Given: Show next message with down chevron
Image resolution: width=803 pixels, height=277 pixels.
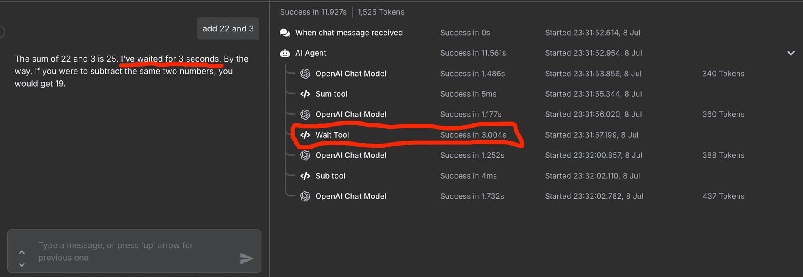Looking at the screenshot, I should tap(22, 265).
